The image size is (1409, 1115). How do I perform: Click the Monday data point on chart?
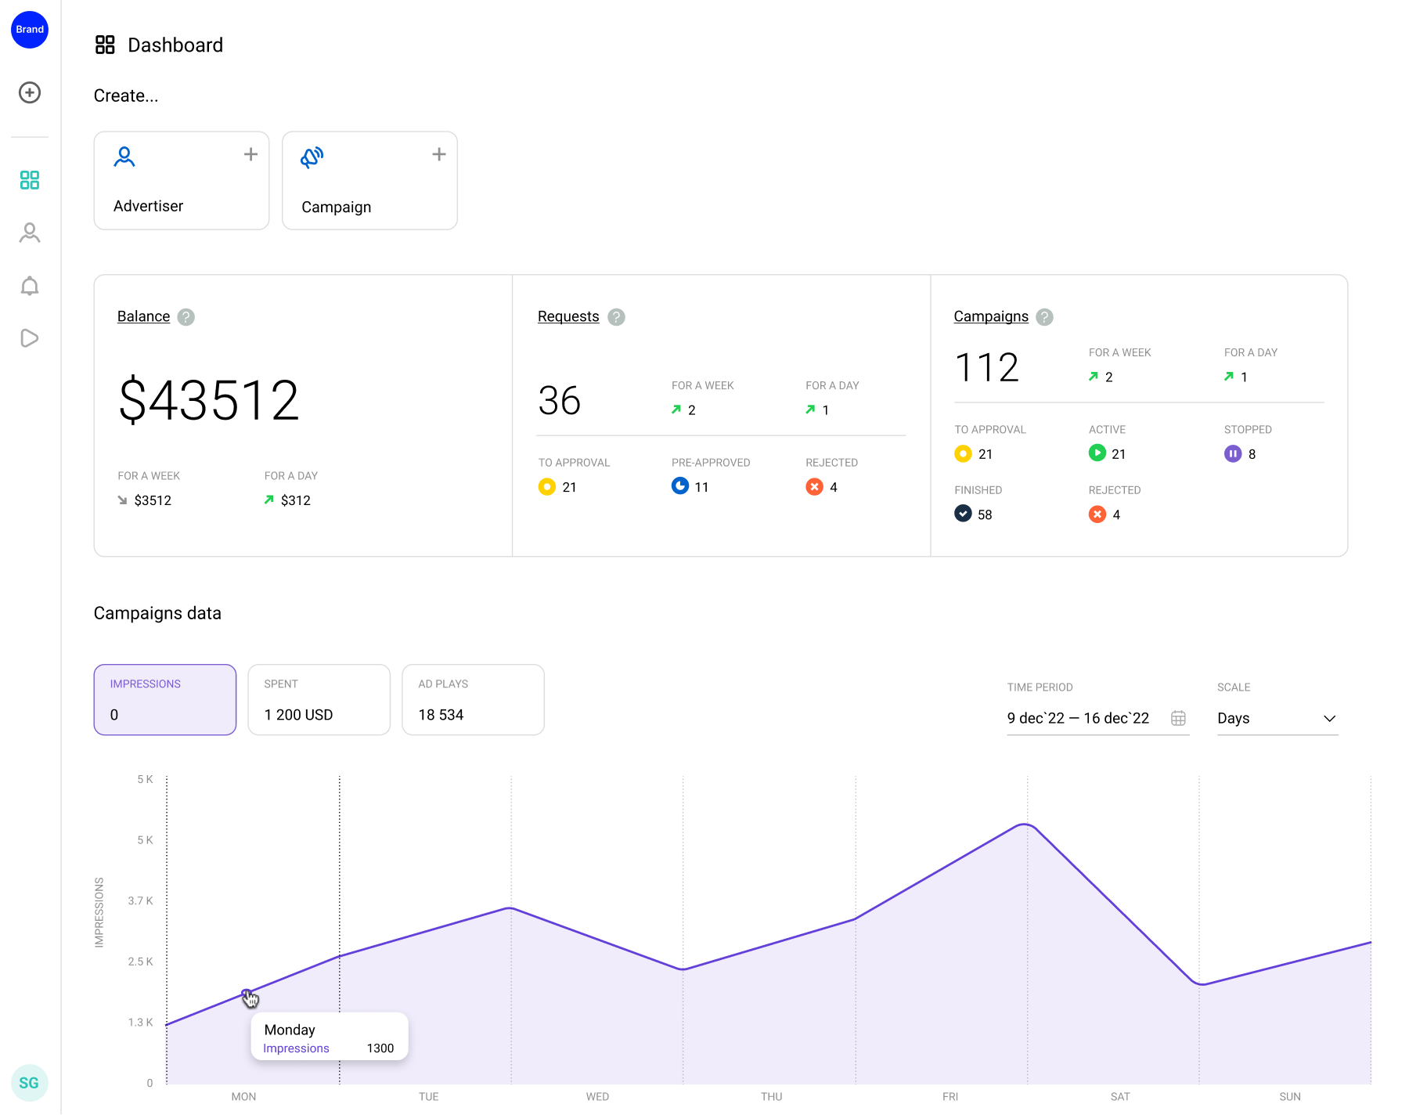[x=247, y=993]
